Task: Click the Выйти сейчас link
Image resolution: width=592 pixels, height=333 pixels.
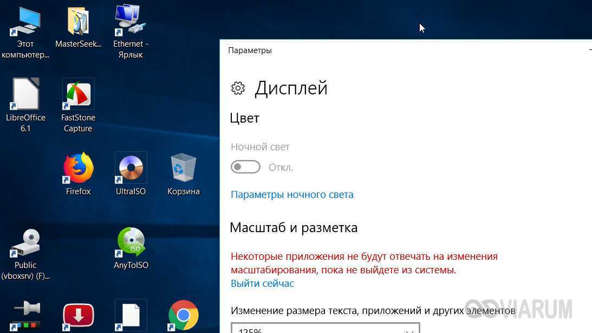Action: pyautogui.click(x=262, y=283)
